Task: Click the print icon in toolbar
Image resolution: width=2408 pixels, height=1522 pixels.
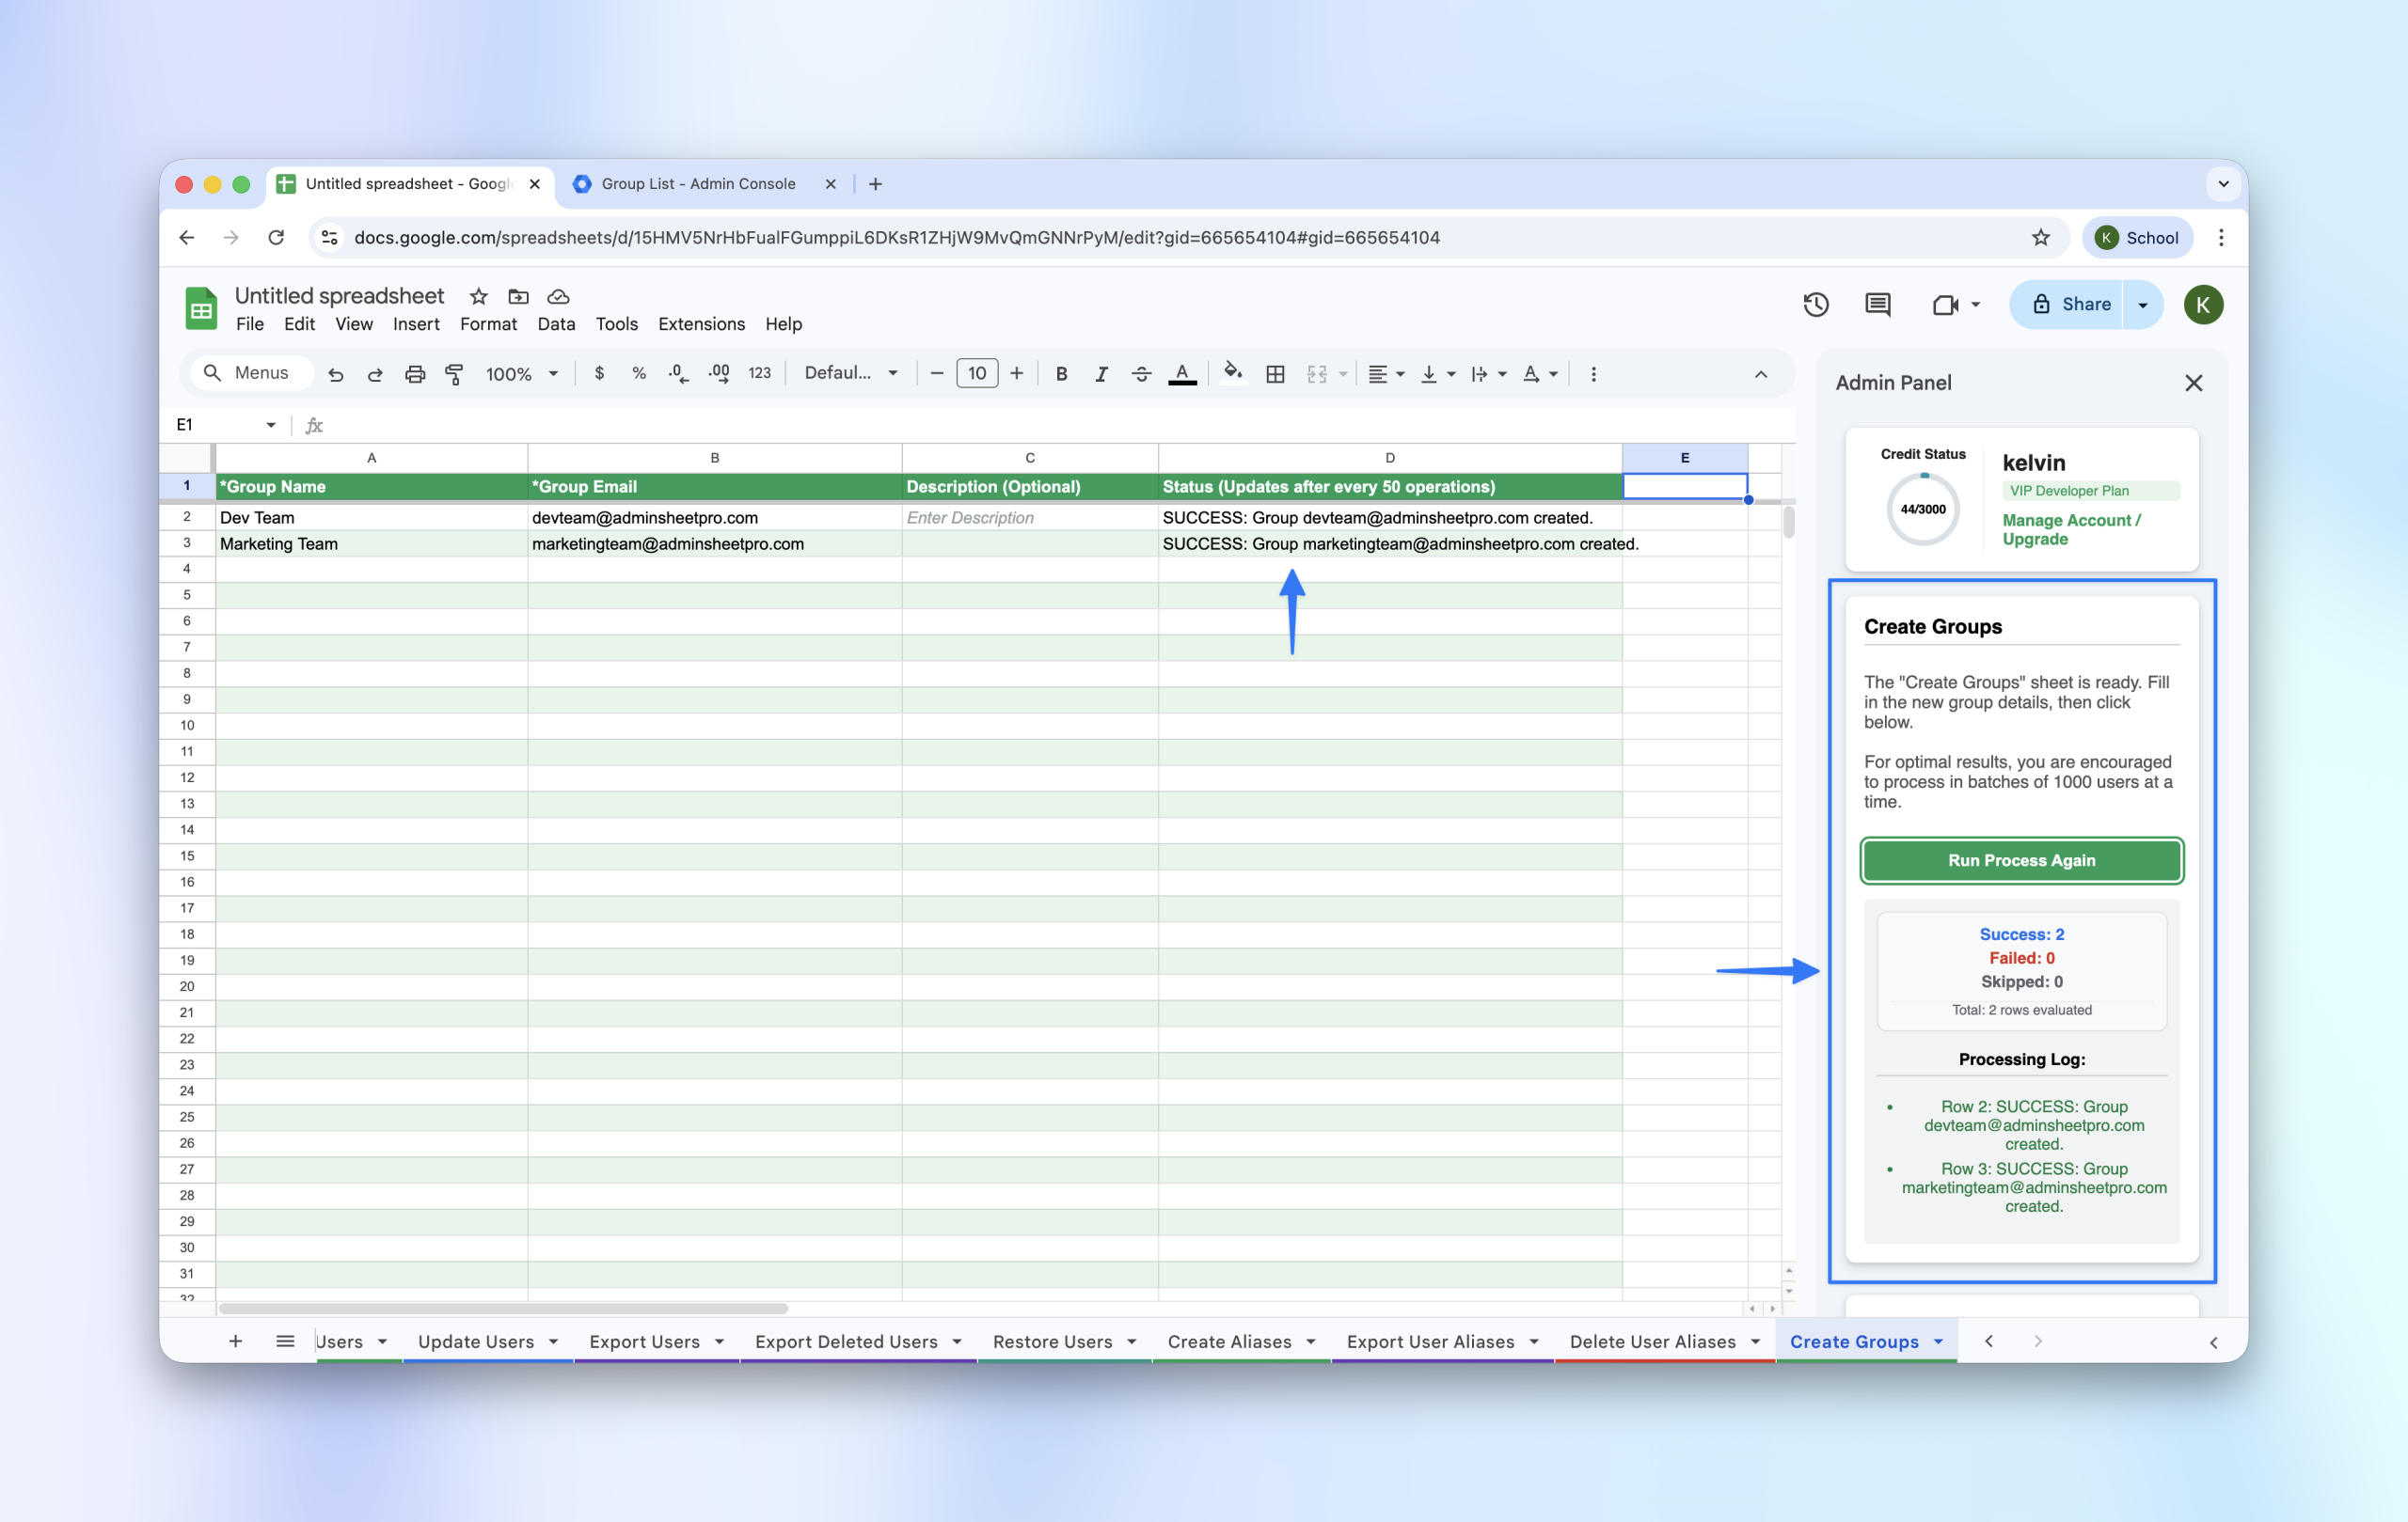Action: click(x=414, y=374)
